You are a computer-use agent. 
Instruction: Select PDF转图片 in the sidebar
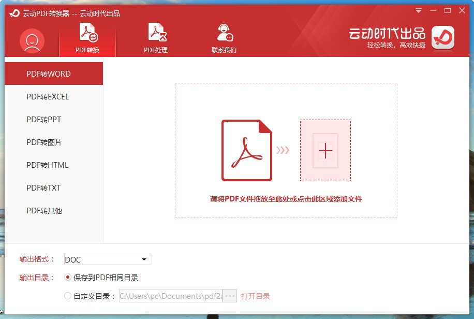(x=54, y=142)
